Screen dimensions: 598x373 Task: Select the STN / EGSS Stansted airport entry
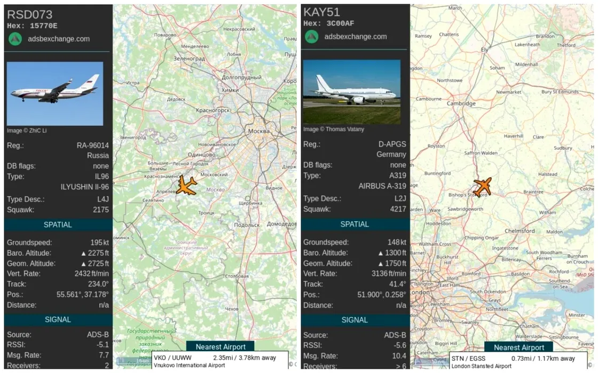coord(518,361)
